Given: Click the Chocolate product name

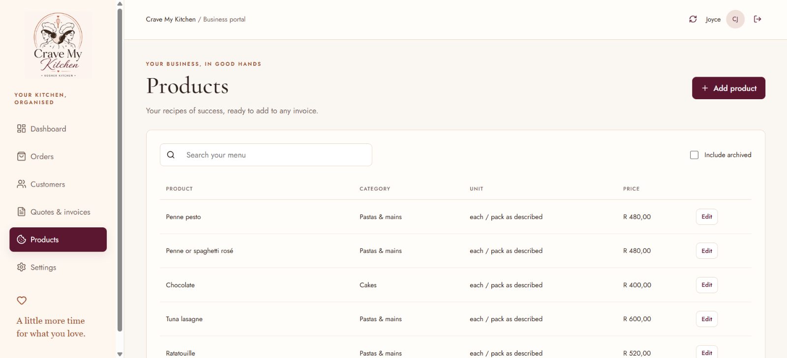Looking at the screenshot, I should pyautogui.click(x=180, y=285).
